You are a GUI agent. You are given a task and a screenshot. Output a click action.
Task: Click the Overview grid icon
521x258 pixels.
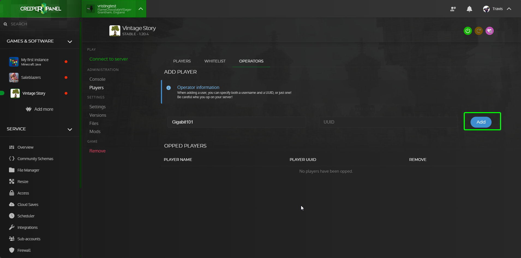pos(12,147)
